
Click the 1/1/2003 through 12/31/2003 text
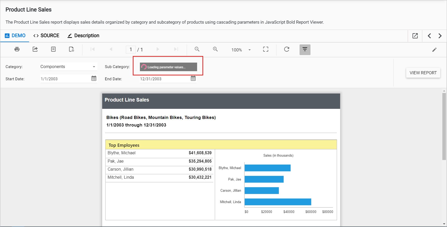(136, 125)
